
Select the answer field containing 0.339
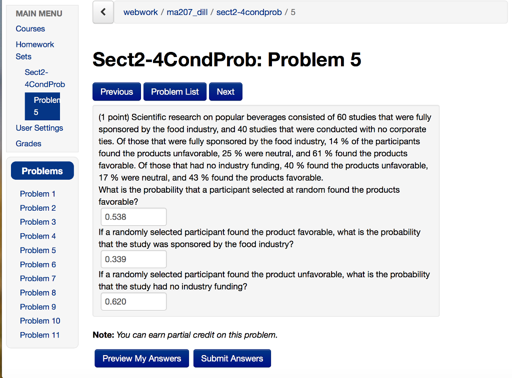[133, 259]
